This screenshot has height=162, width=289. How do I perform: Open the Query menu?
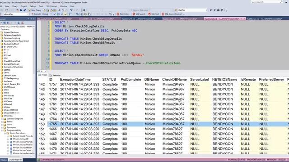15,6
